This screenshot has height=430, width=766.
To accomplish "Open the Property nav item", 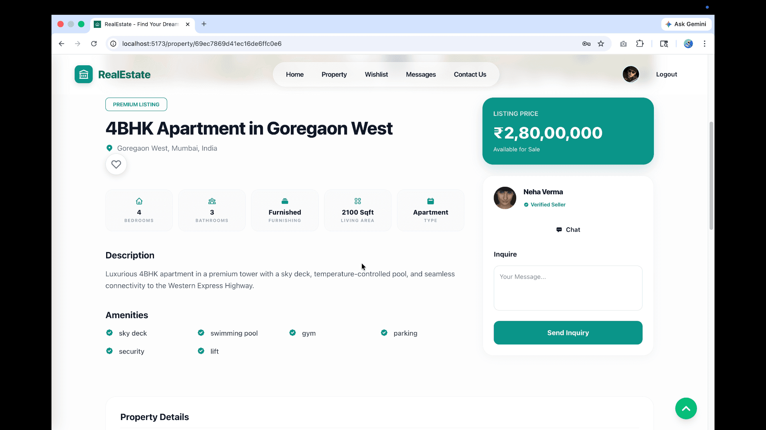I will (334, 74).
